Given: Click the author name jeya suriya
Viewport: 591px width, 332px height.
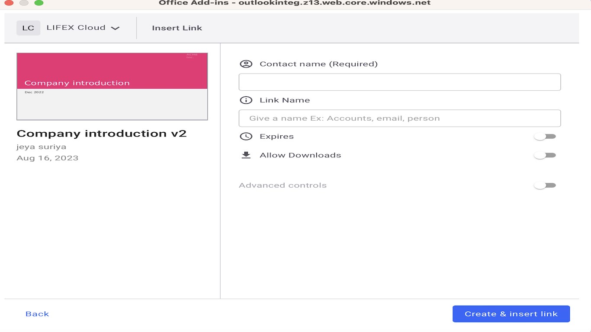Looking at the screenshot, I should click(x=42, y=147).
